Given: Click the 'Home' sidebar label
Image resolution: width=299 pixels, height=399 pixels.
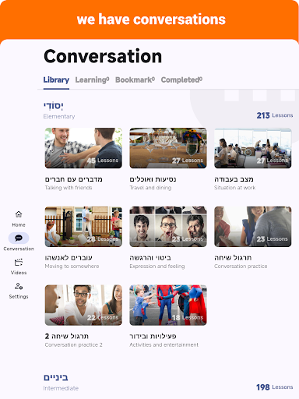Looking at the screenshot, I should (19, 224).
